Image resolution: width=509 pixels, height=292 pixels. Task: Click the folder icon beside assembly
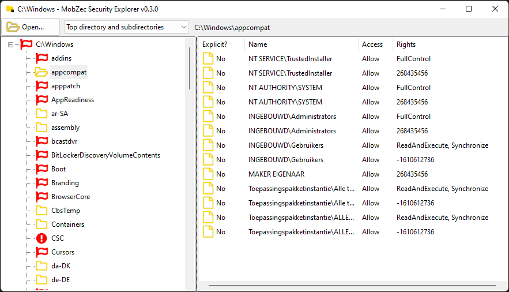42,128
